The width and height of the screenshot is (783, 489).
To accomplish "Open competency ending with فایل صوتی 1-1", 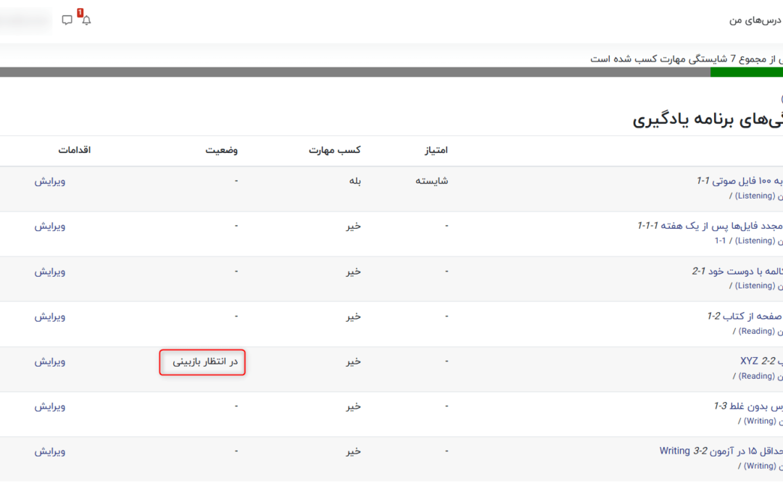I will 739,181.
